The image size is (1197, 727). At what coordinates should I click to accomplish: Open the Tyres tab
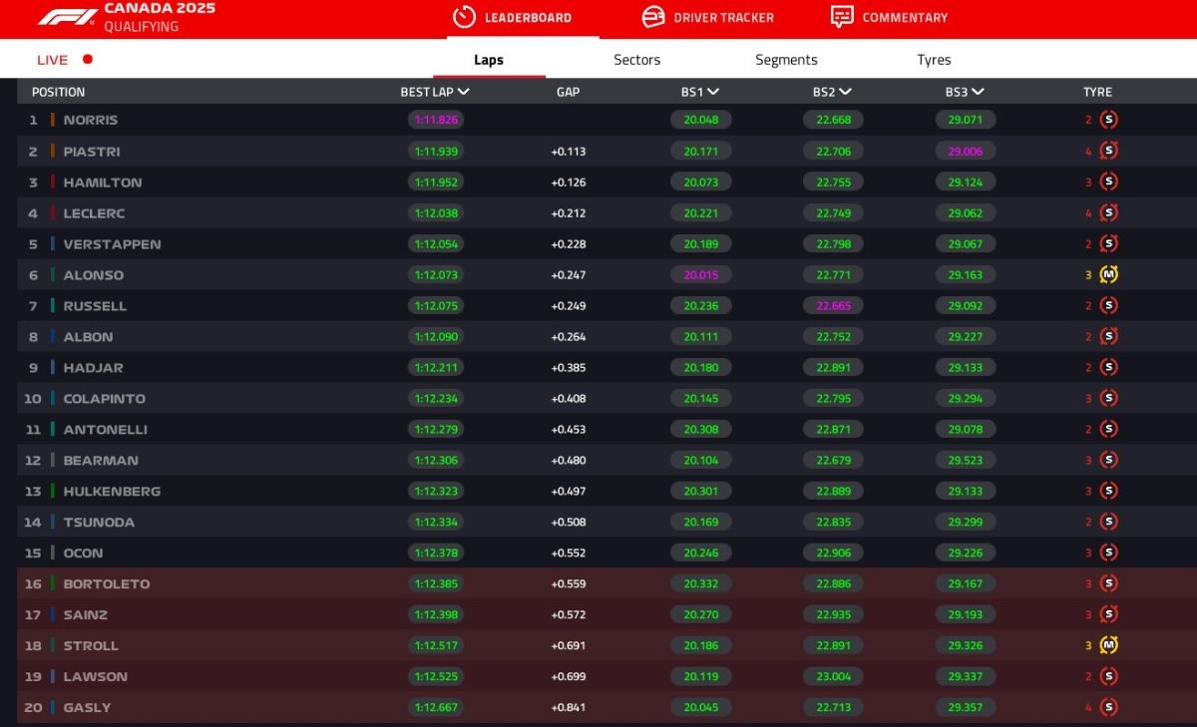934,60
